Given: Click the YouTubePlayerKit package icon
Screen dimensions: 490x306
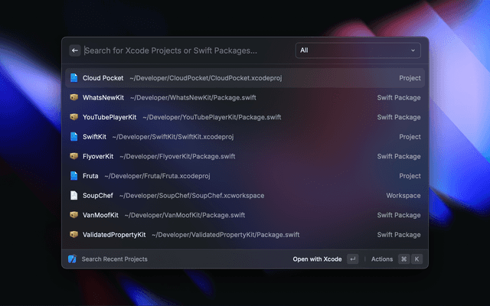Looking at the screenshot, I should point(73,117).
